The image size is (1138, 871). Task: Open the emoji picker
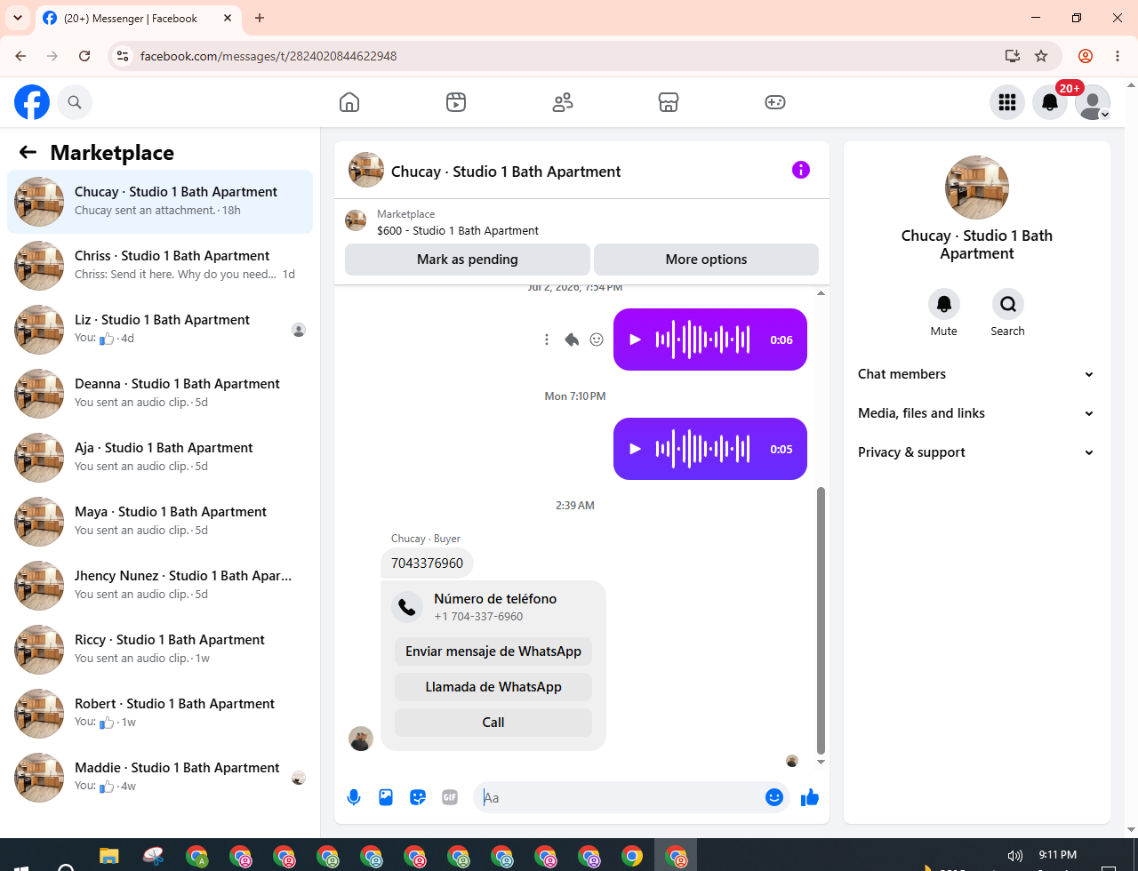click(x=774, y=797)
